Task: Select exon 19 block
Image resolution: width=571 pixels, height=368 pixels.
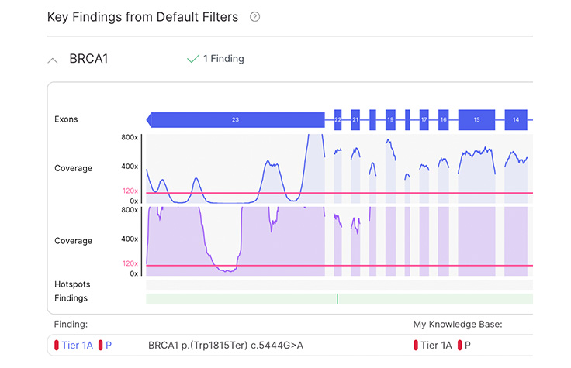Action: (390, 119)
